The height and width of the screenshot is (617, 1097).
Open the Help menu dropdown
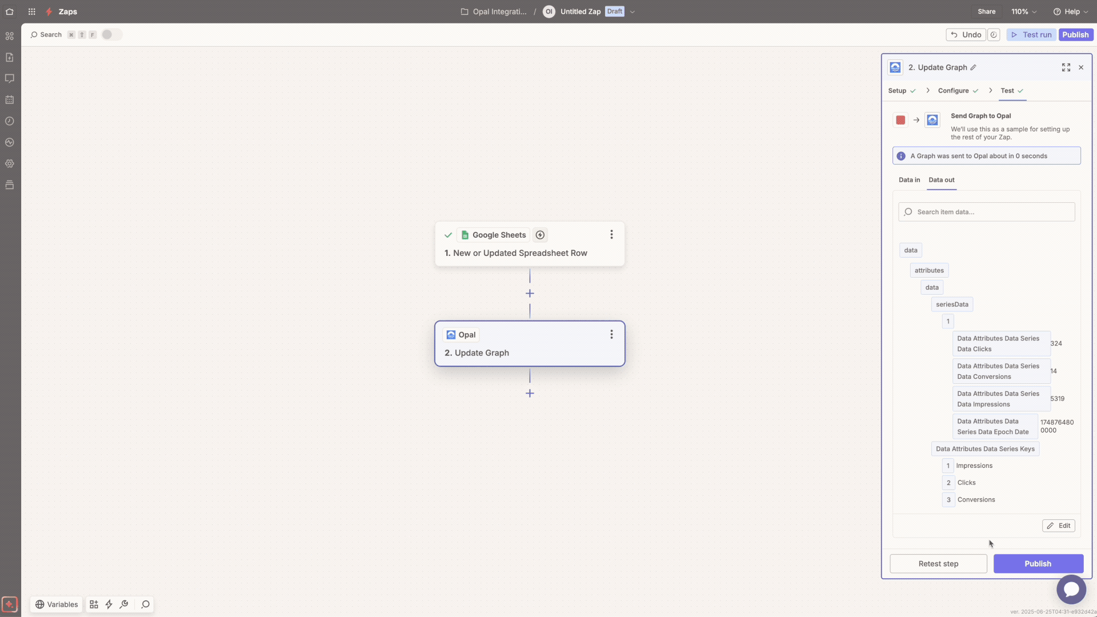point(1071,11)
